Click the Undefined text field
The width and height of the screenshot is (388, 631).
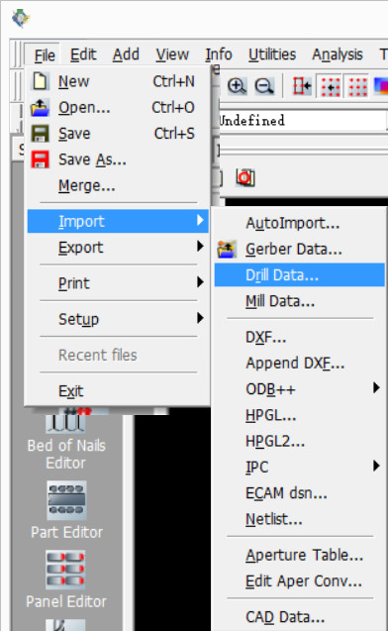pos(302,120)
